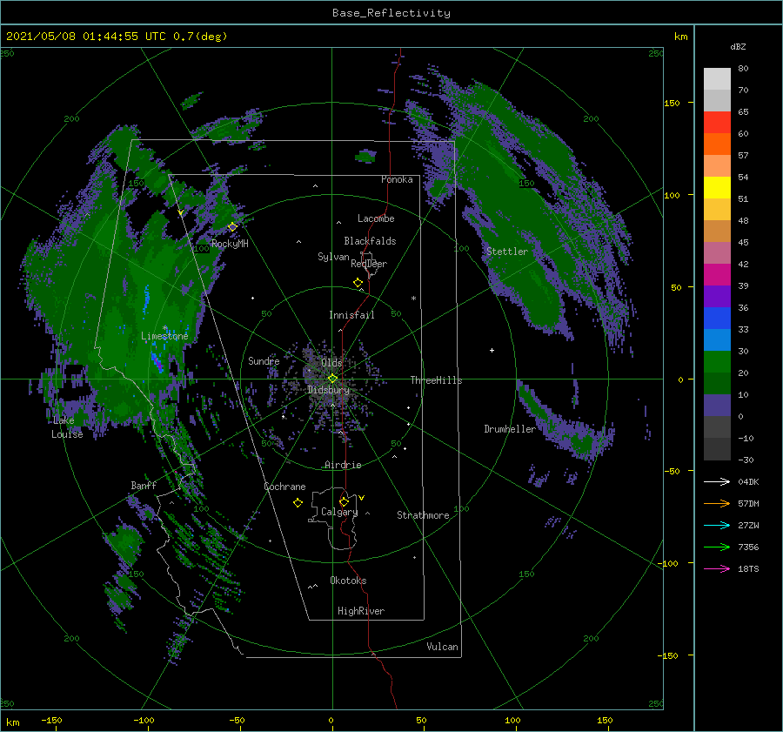Click the Strathmore town label
783x732 pixels.
click(423, 515)
